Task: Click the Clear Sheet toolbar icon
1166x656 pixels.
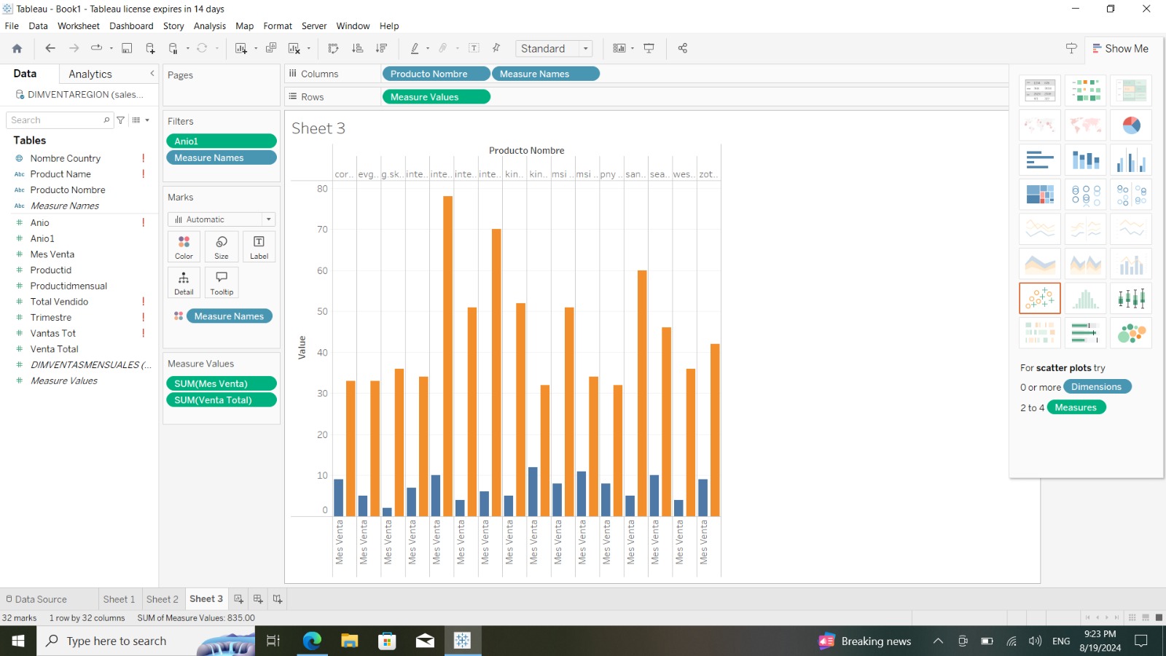Action: coord(293,48)
